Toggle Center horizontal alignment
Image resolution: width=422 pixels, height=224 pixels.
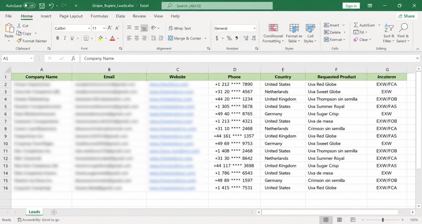coord(136,38)
